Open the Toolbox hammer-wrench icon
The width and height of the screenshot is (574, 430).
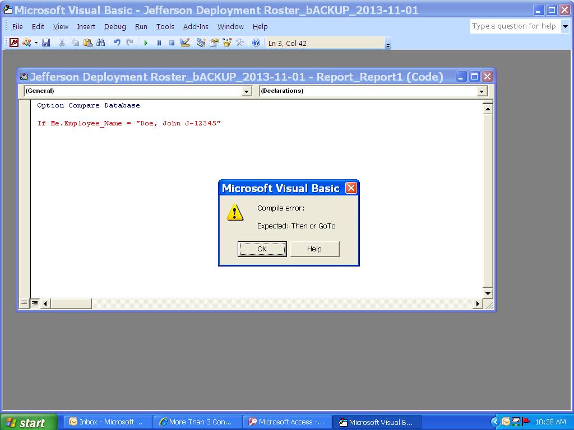coord(240,43)
